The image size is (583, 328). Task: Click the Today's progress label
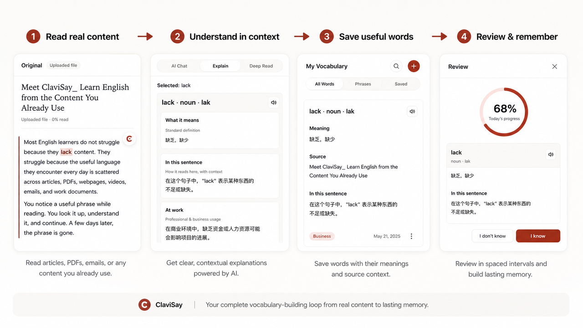click(504, 119)
